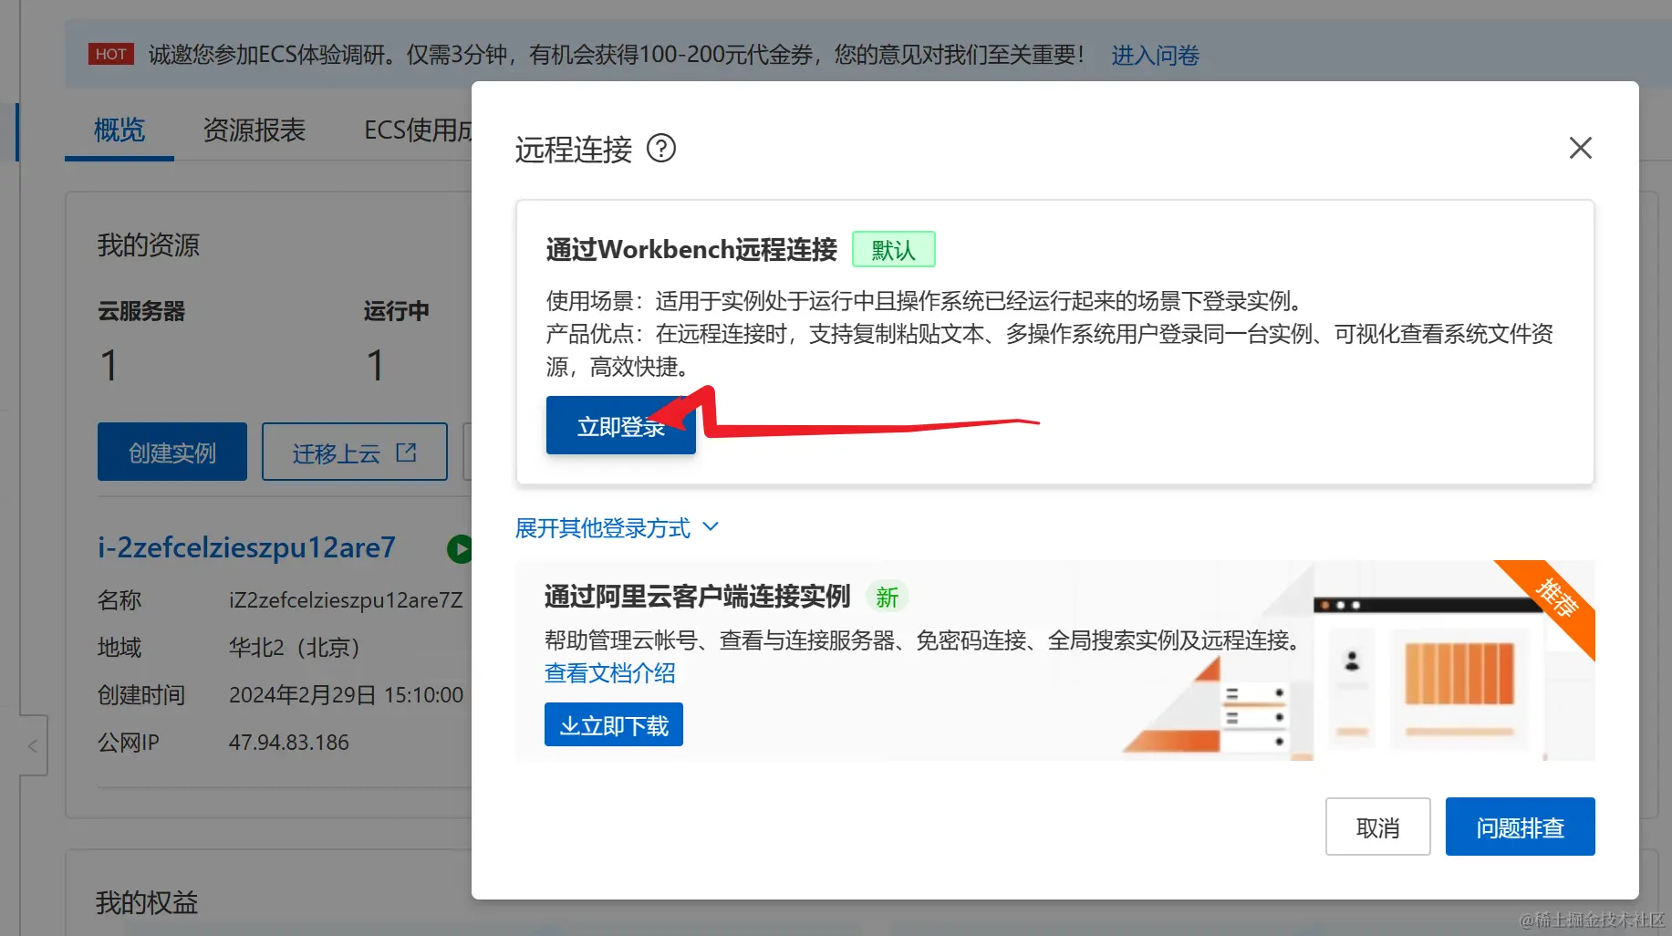Switch to the 概览 tab

pyautogui.click(x=119, y=130)
